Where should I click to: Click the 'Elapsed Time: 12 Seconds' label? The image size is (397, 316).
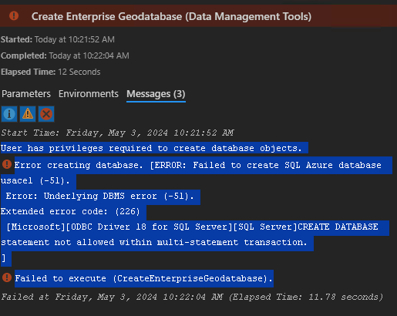click(x=51, y=72)
